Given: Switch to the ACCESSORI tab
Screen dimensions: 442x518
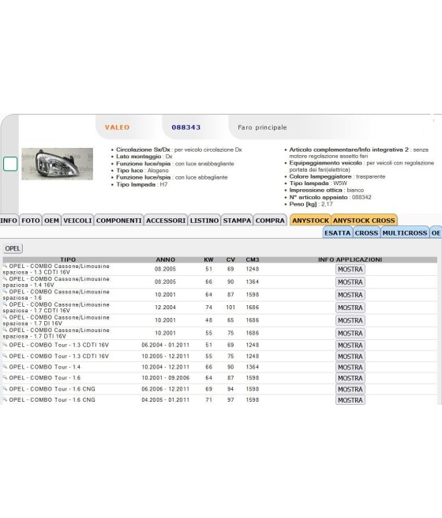Looking at the screenshot, I should coord(166,221).
